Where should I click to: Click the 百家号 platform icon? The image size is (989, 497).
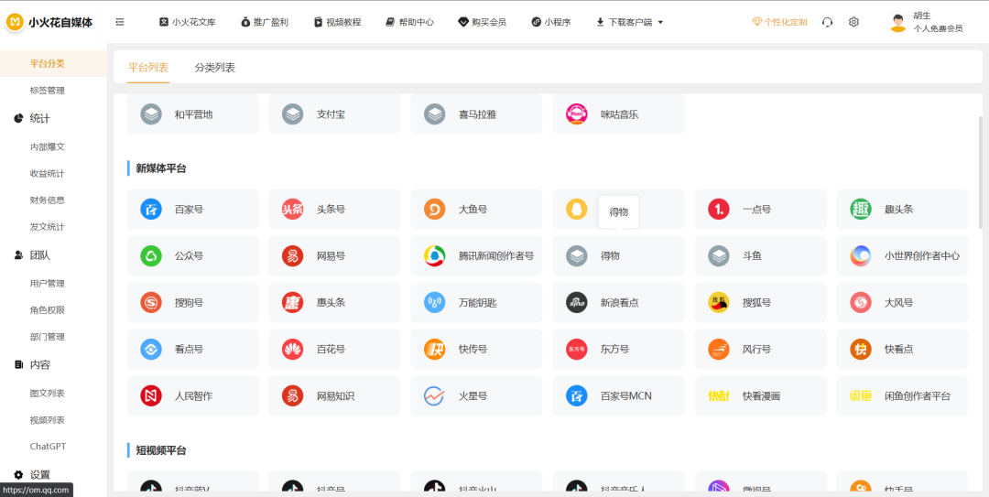coord(151,210)
